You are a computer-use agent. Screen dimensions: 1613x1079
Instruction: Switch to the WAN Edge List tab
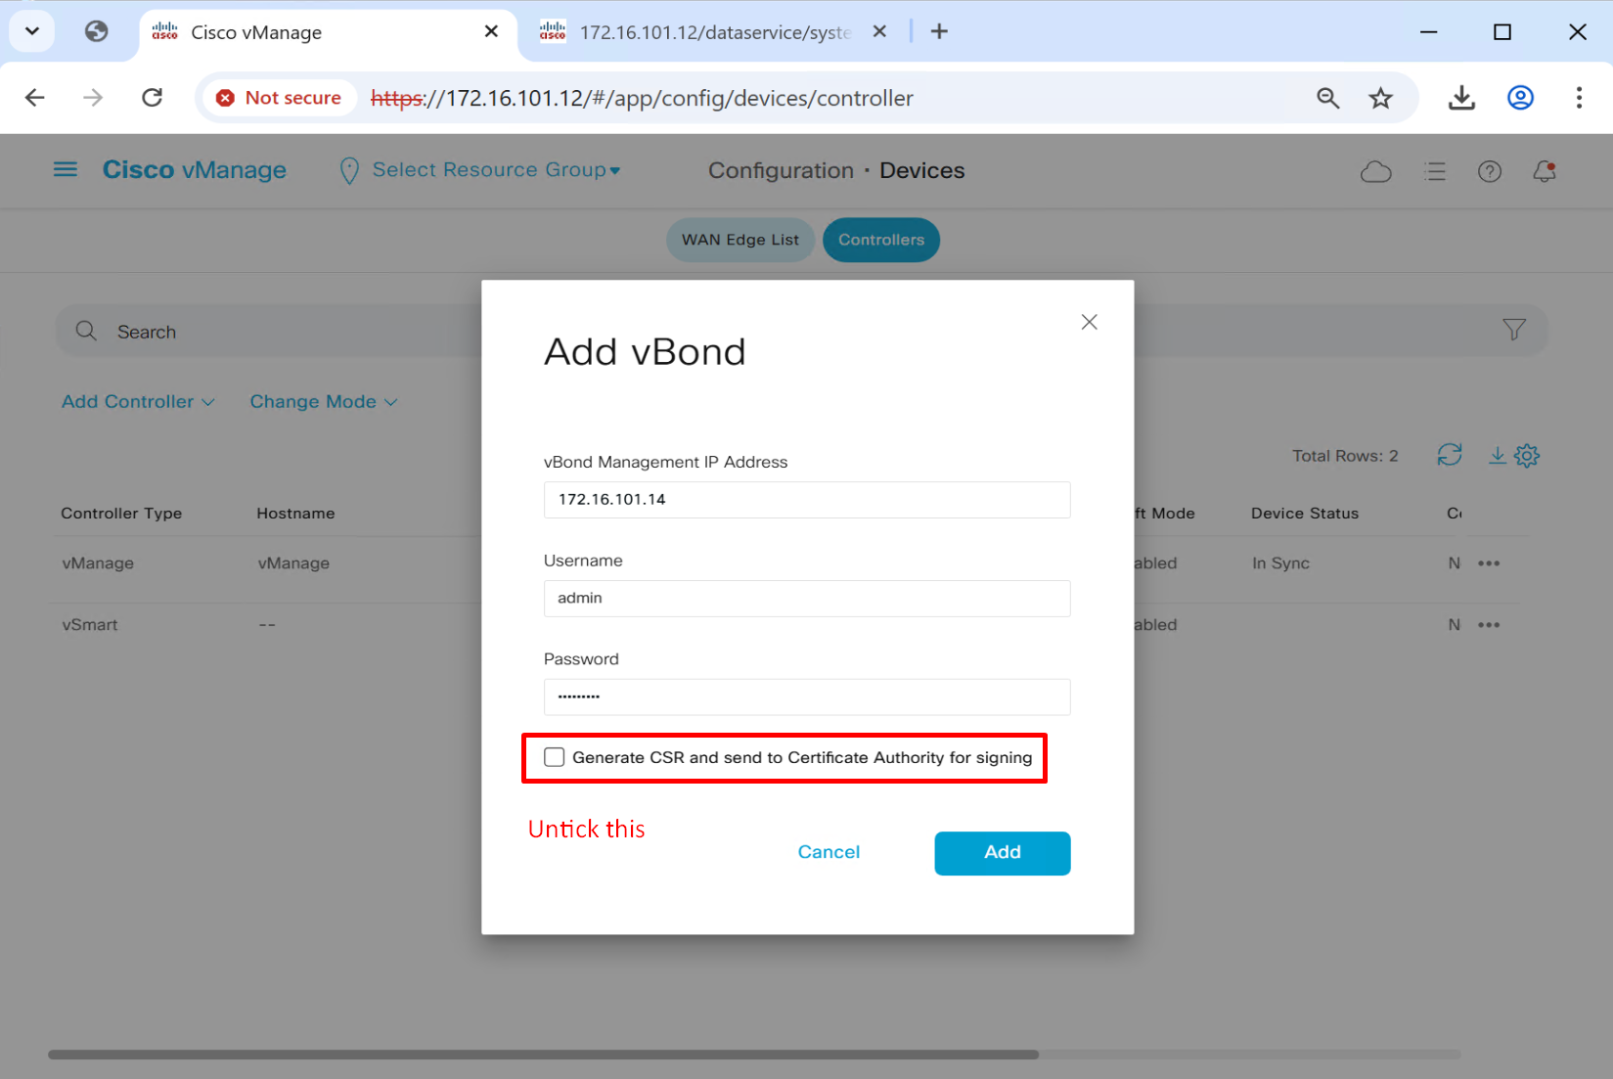pos(739,240)
